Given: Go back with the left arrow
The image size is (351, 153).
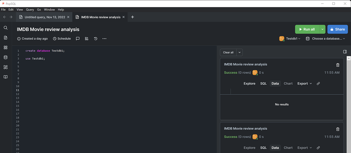Looking at the screenshot, I should pos(4,17).
